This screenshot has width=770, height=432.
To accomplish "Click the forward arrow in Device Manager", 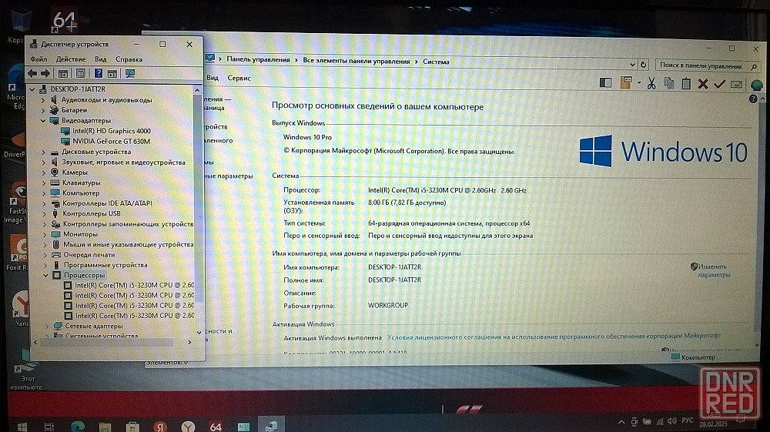I will pos(45,73).
